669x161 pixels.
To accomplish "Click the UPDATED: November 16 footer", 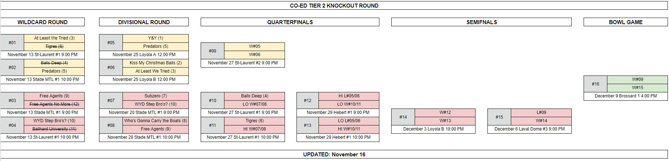I will tap(334, 154).
